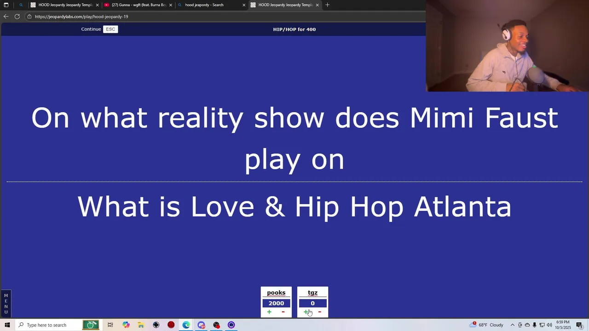Click the streamer webcam overlay
Image resolution: width=589 pixels, height=331 pixels.
[507, 46]
